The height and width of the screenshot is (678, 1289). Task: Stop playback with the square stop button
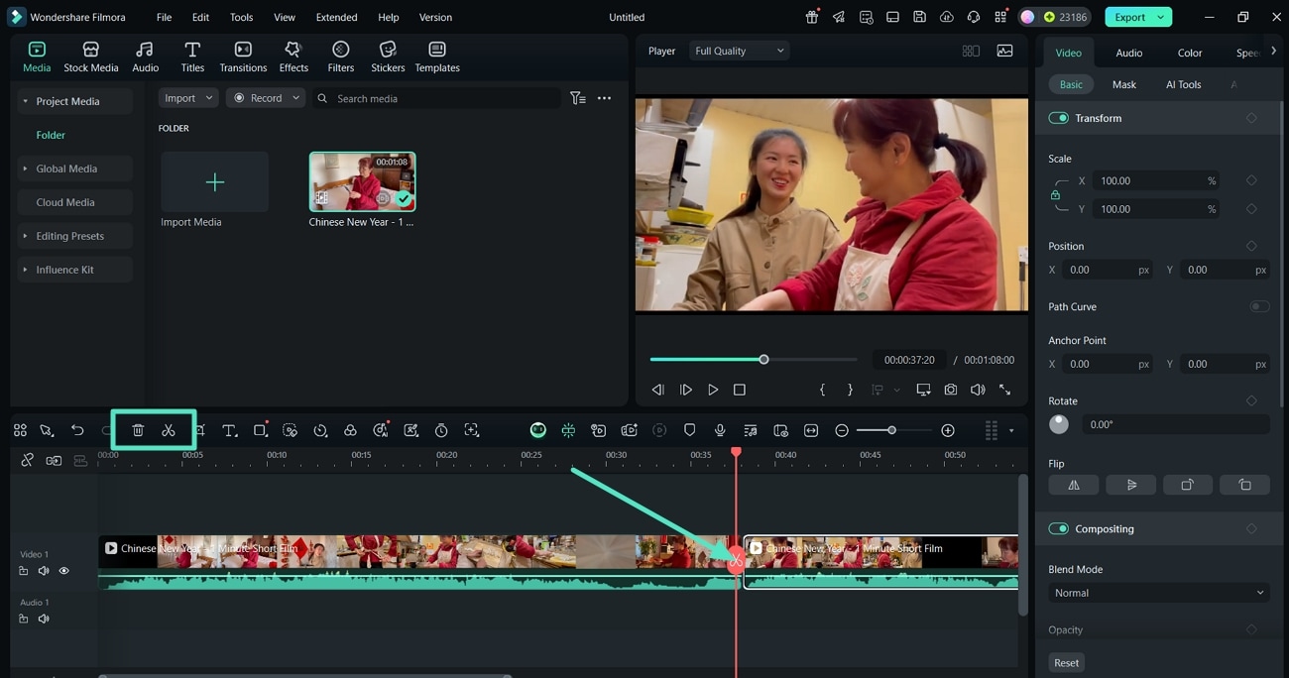click(x=740, y=390)
